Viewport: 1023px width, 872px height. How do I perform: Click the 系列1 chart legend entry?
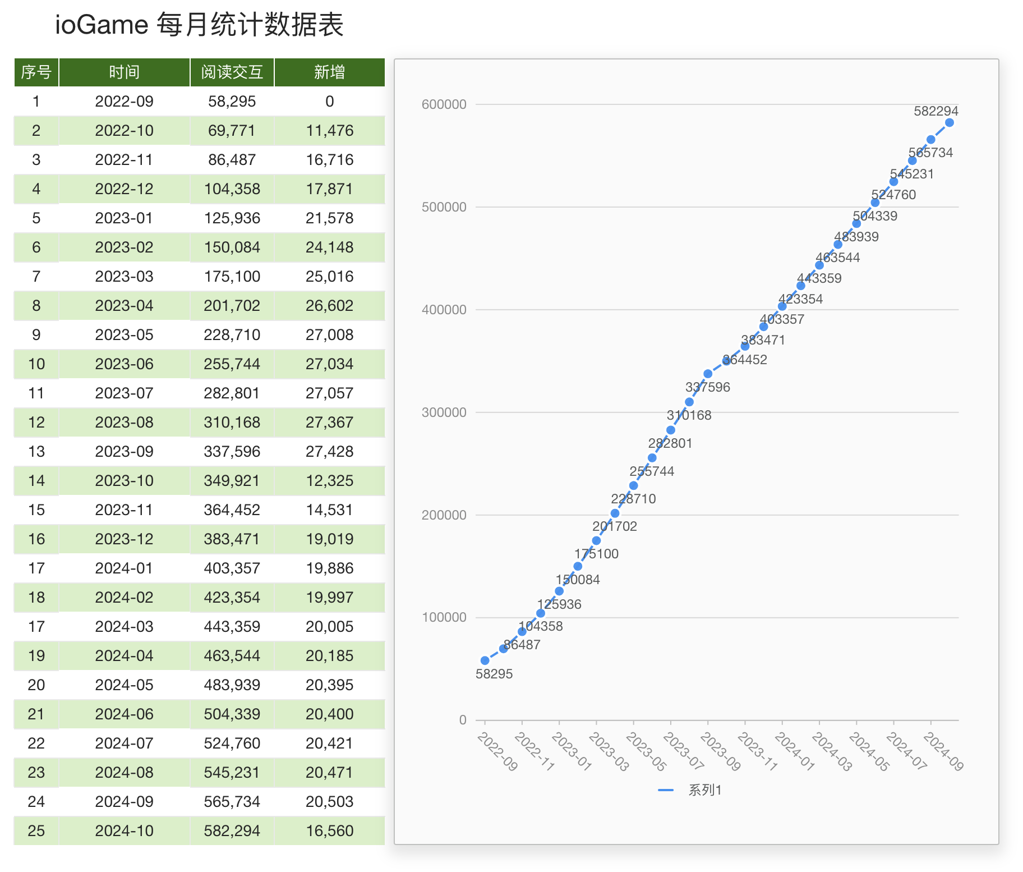[690, 790]
